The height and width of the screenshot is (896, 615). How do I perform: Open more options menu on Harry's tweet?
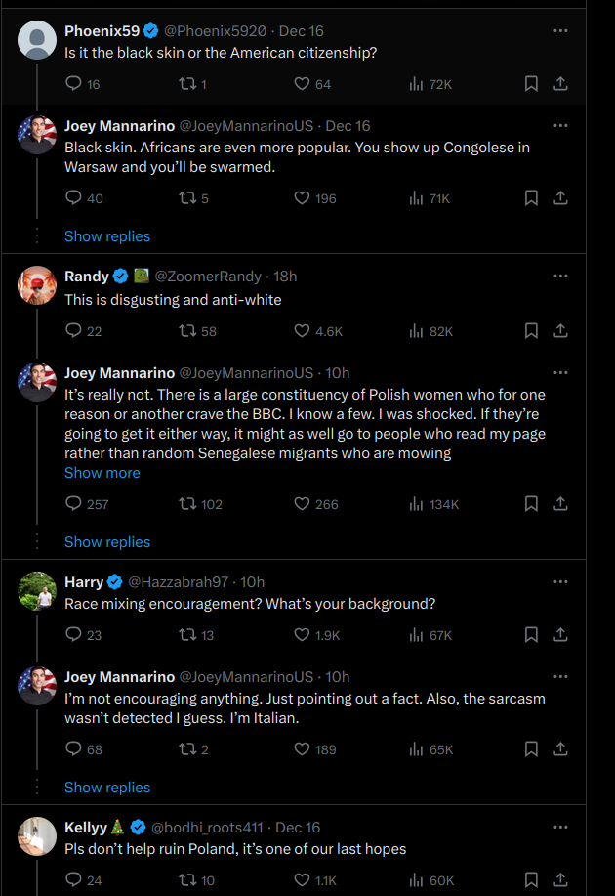pyautogui.click(x=560, y=582)
